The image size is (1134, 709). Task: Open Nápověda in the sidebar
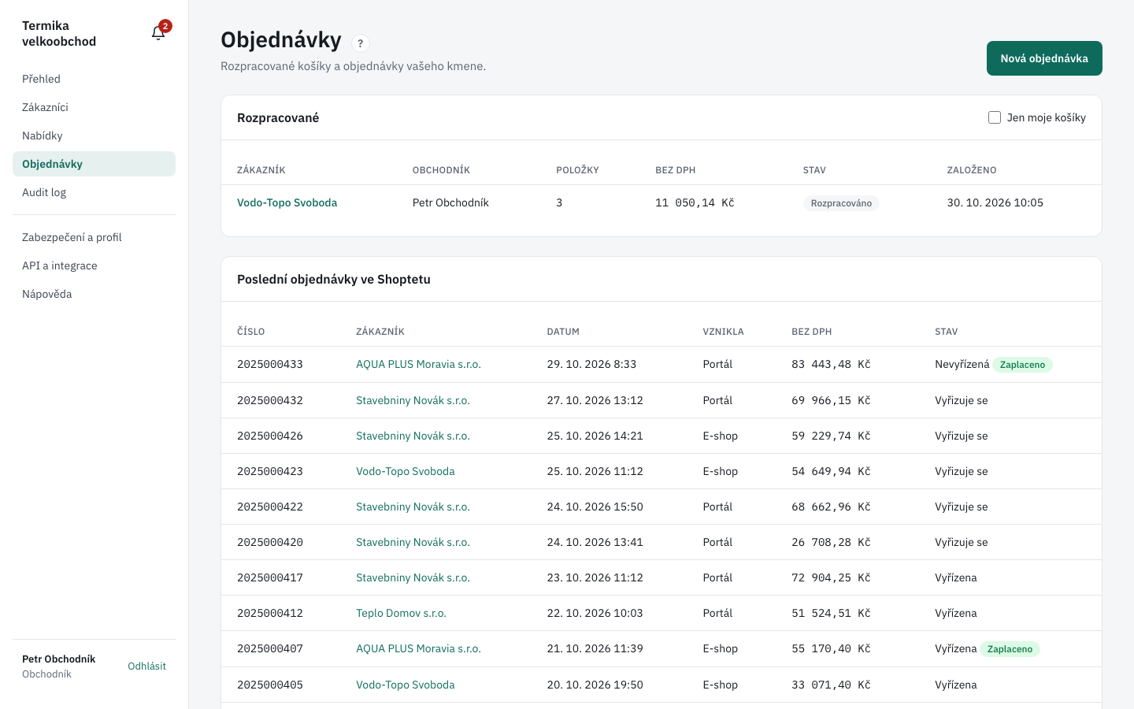94,294
